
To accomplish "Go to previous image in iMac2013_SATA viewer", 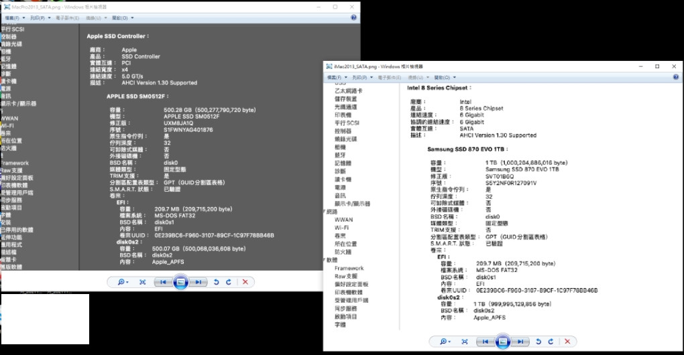I will pos(485,342).
